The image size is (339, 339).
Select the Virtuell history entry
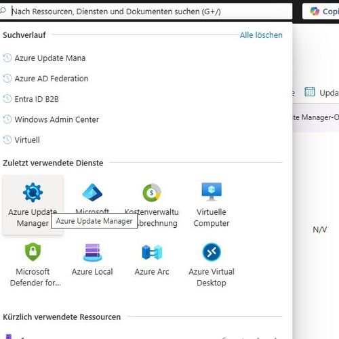(x=27, y=140)
